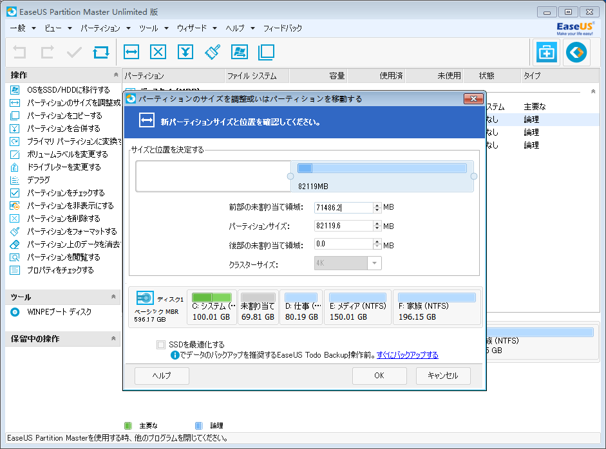The height and width of the screenshot is (449, 606).
Task: Select the E: メディア 150.01 GB partition
Action: click(358, 307)
